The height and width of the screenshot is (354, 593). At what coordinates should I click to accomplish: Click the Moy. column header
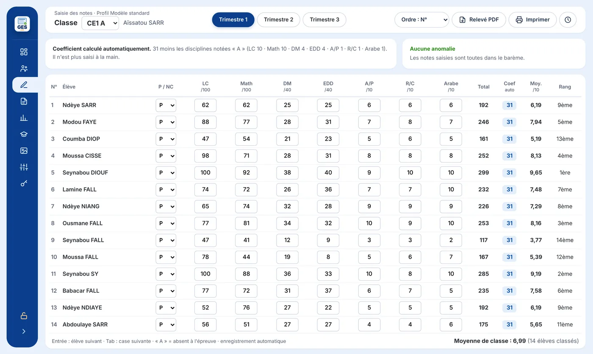click(x=536, y=86)
